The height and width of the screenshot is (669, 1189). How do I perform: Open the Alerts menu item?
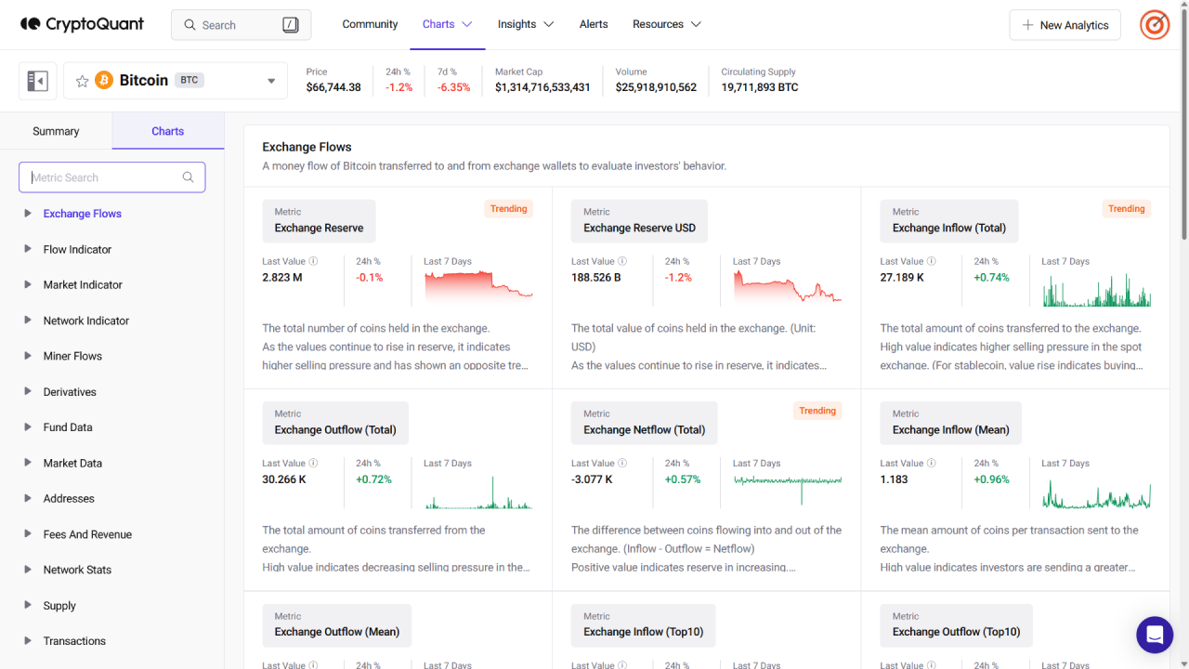[x=594, y=24]
